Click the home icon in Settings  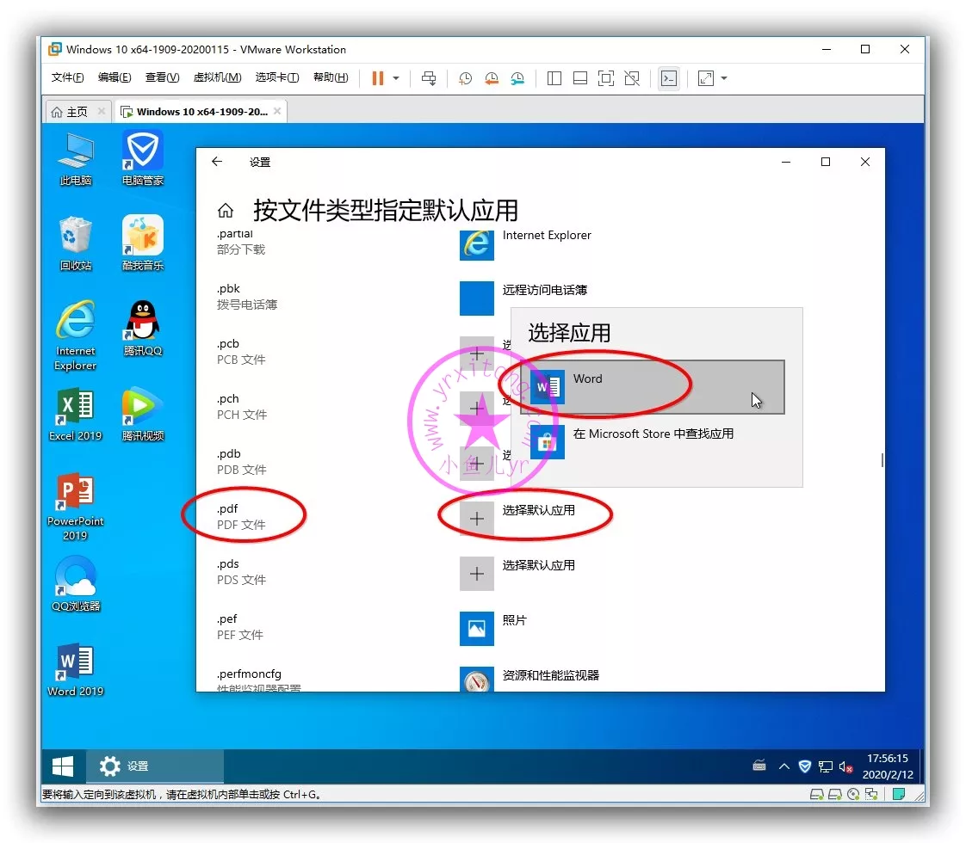[226, 211]
